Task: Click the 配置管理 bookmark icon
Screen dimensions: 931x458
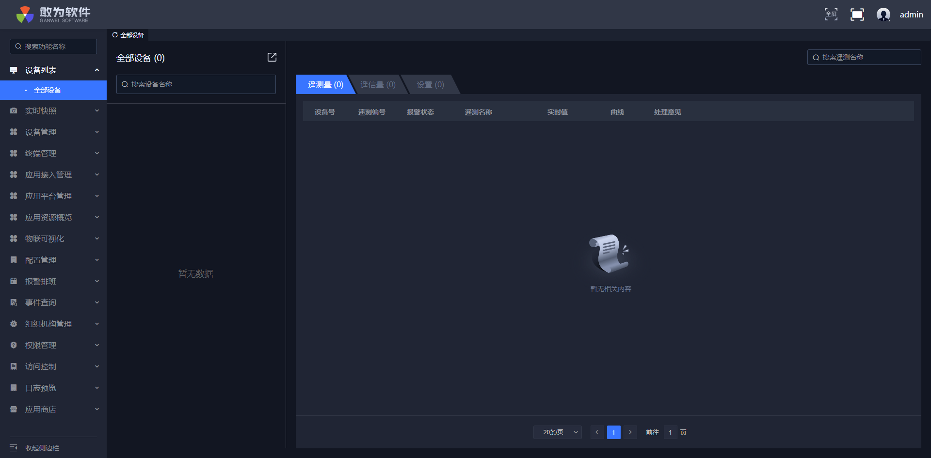Action: [14, 260]
